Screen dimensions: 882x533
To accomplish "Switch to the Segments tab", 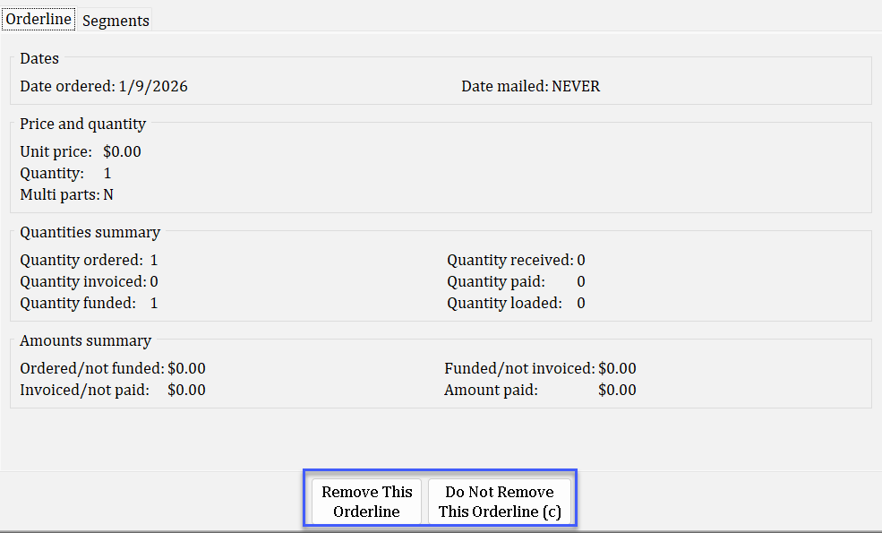I will (x=116, y=21).
